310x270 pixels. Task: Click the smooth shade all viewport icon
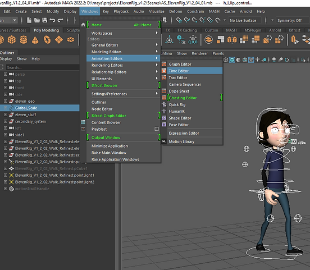[x=232, y=60]
